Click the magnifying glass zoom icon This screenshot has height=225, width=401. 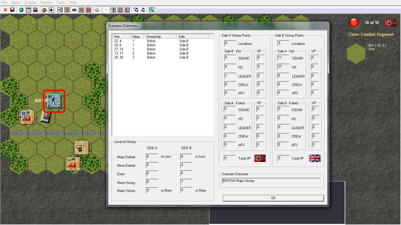coord(151,10)
